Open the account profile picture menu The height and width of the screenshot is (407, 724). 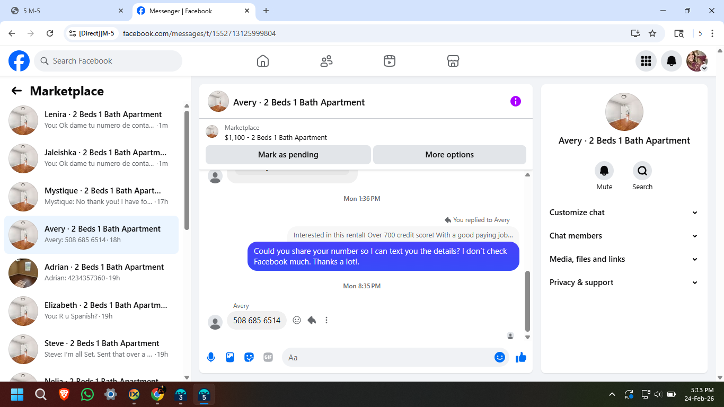coord(697,61)
